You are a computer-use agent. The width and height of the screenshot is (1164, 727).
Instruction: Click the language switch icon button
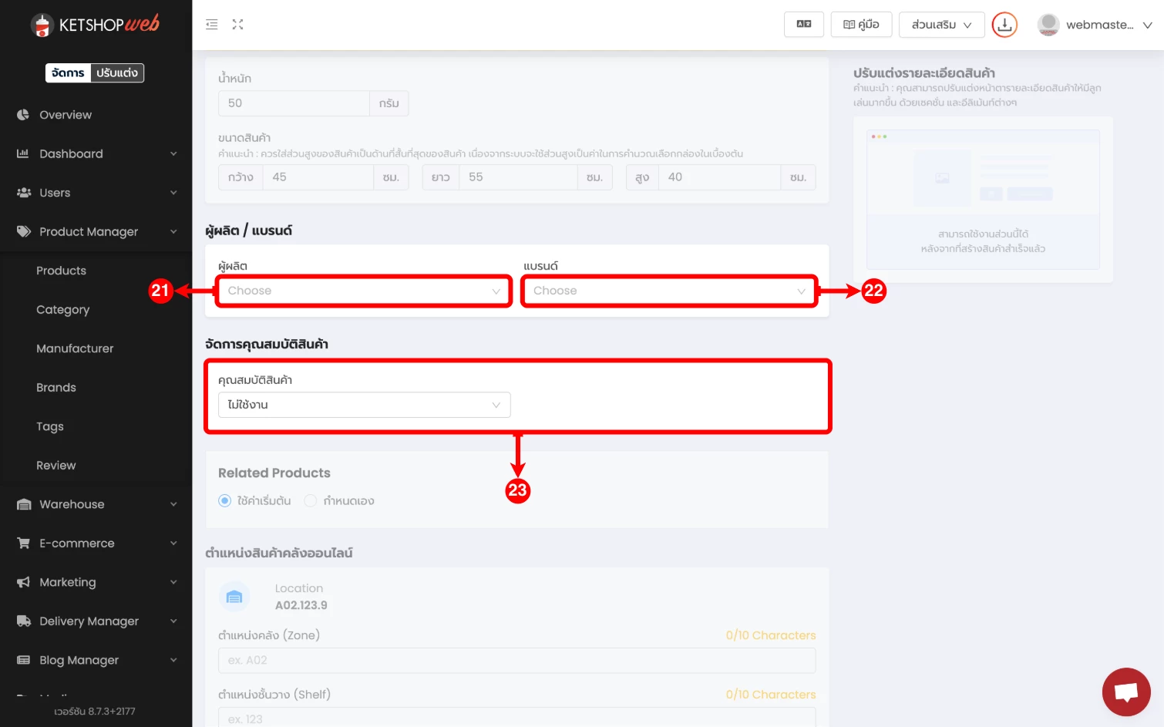803,25
